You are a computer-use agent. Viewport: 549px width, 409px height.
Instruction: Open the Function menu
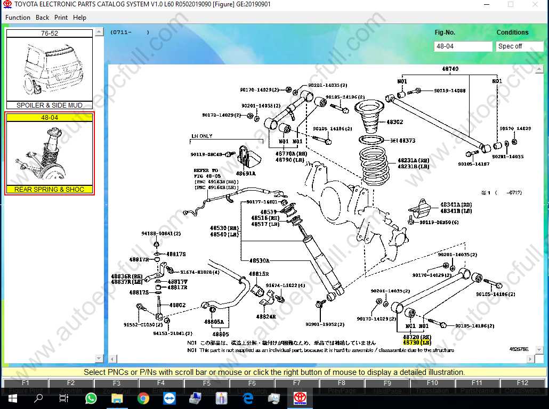[18, 18]
